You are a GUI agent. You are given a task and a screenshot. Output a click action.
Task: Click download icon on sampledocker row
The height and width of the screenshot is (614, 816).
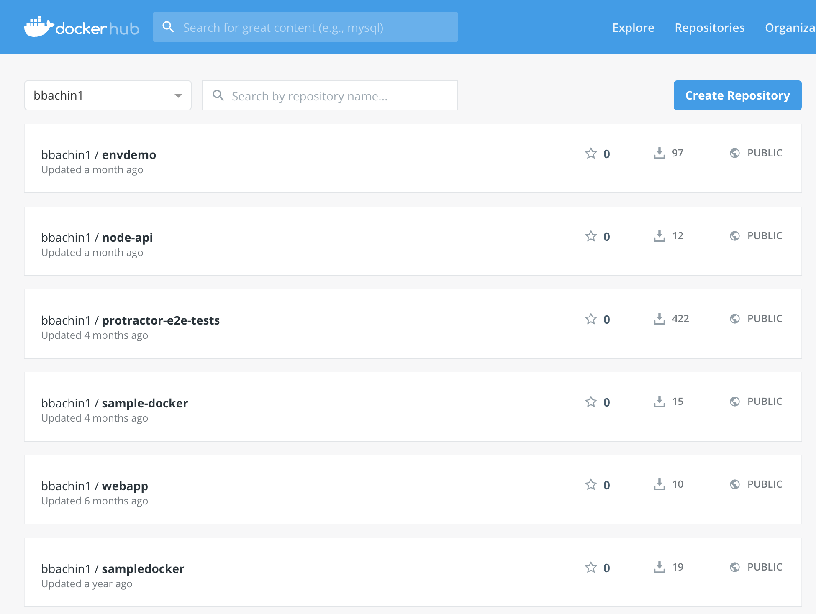click(x=659, y=567)
